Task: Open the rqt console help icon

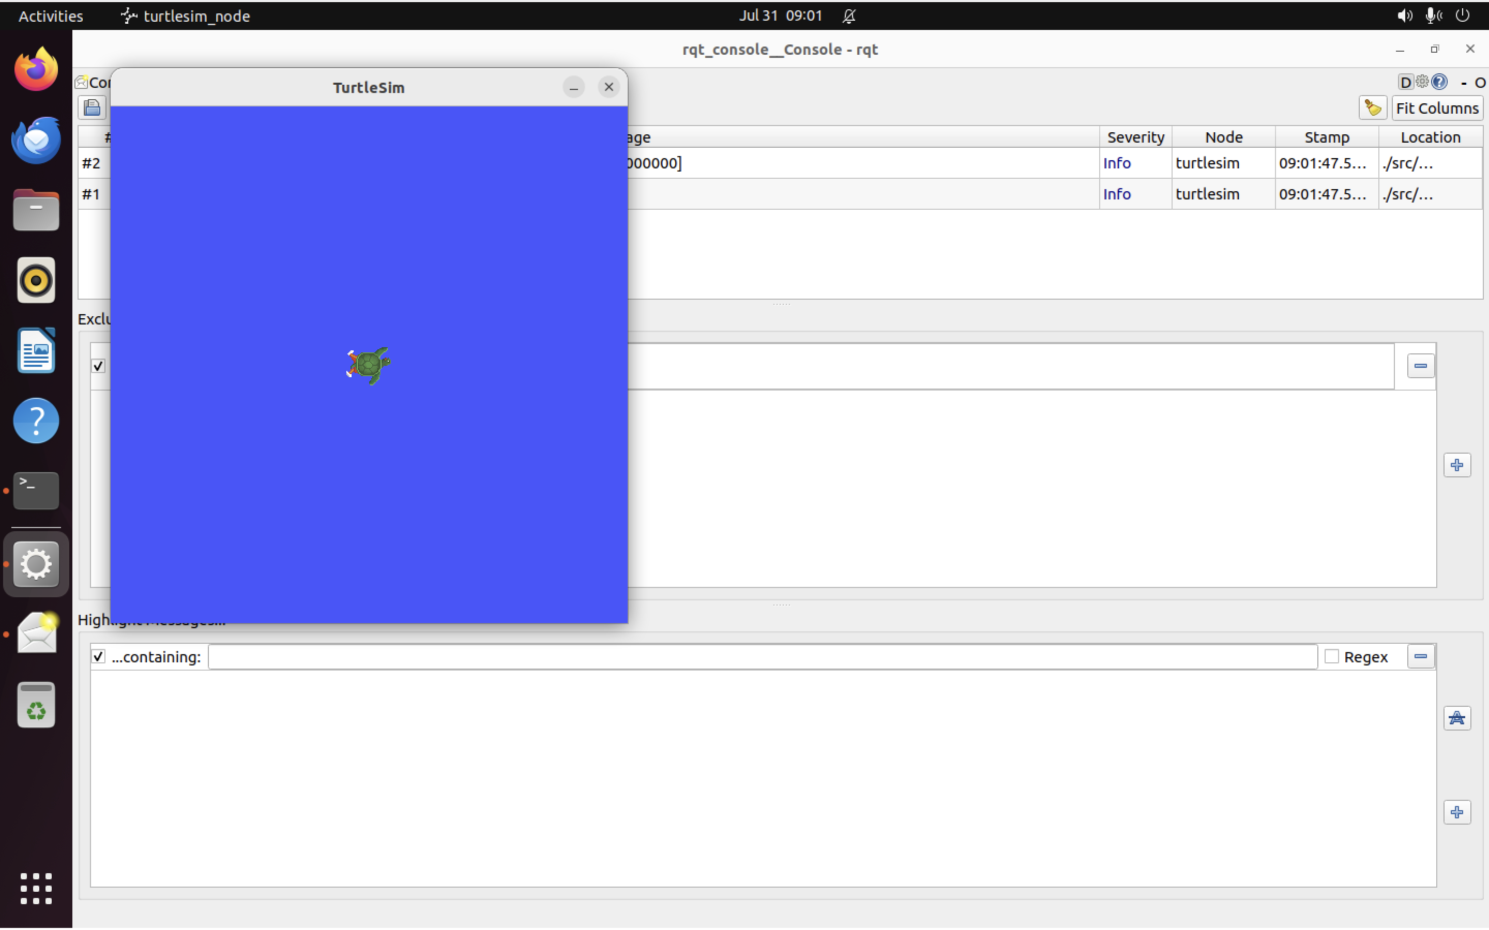Action: tap(1440, 82)
